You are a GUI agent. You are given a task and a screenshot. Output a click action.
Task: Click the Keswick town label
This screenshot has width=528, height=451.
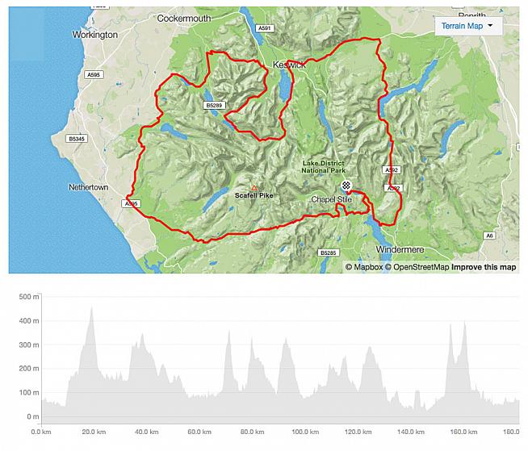(x=290, y=65)
